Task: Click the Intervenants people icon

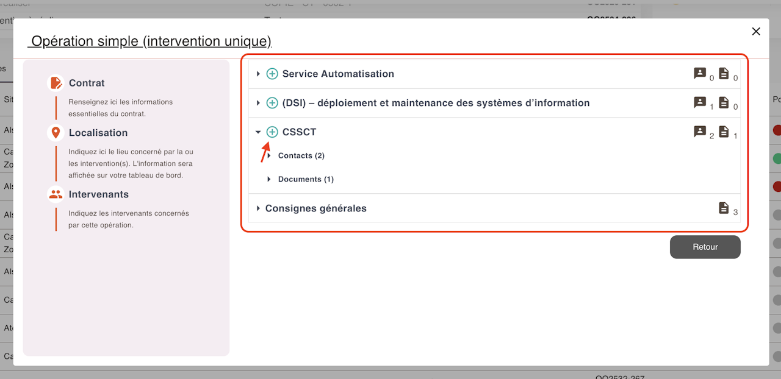Action: (x=56, y=194)
